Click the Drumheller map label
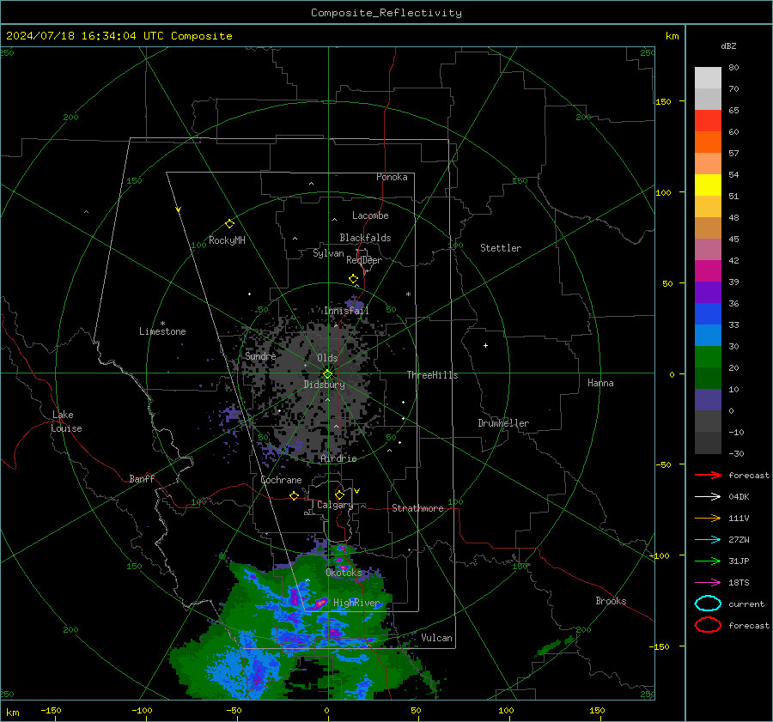This screenshot has width=773, height=722. pyautogui.click(x=503, y=423)
